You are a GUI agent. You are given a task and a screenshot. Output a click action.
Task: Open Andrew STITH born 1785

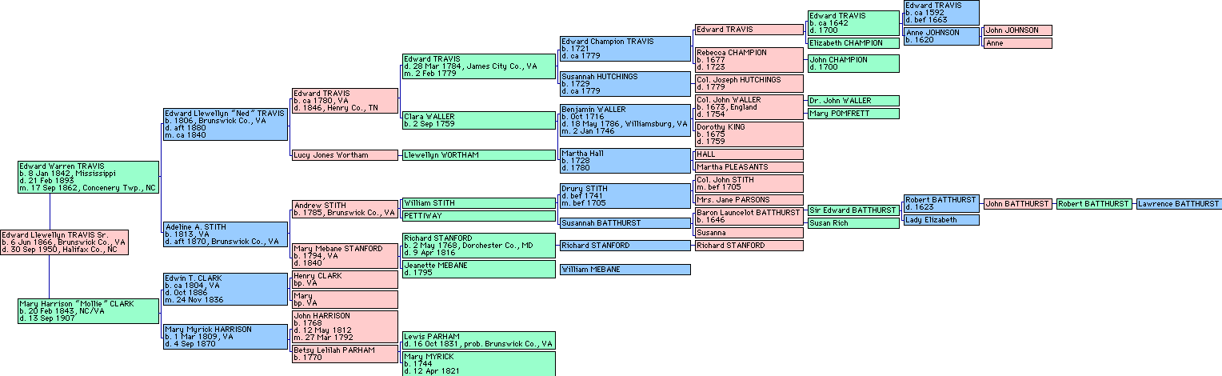(344, 209)
